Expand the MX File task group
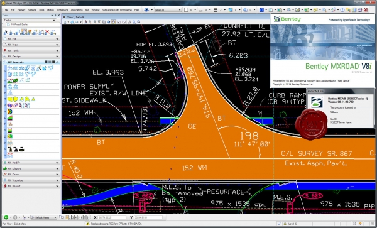The image size is (377, 228). [x=31, y=39]
